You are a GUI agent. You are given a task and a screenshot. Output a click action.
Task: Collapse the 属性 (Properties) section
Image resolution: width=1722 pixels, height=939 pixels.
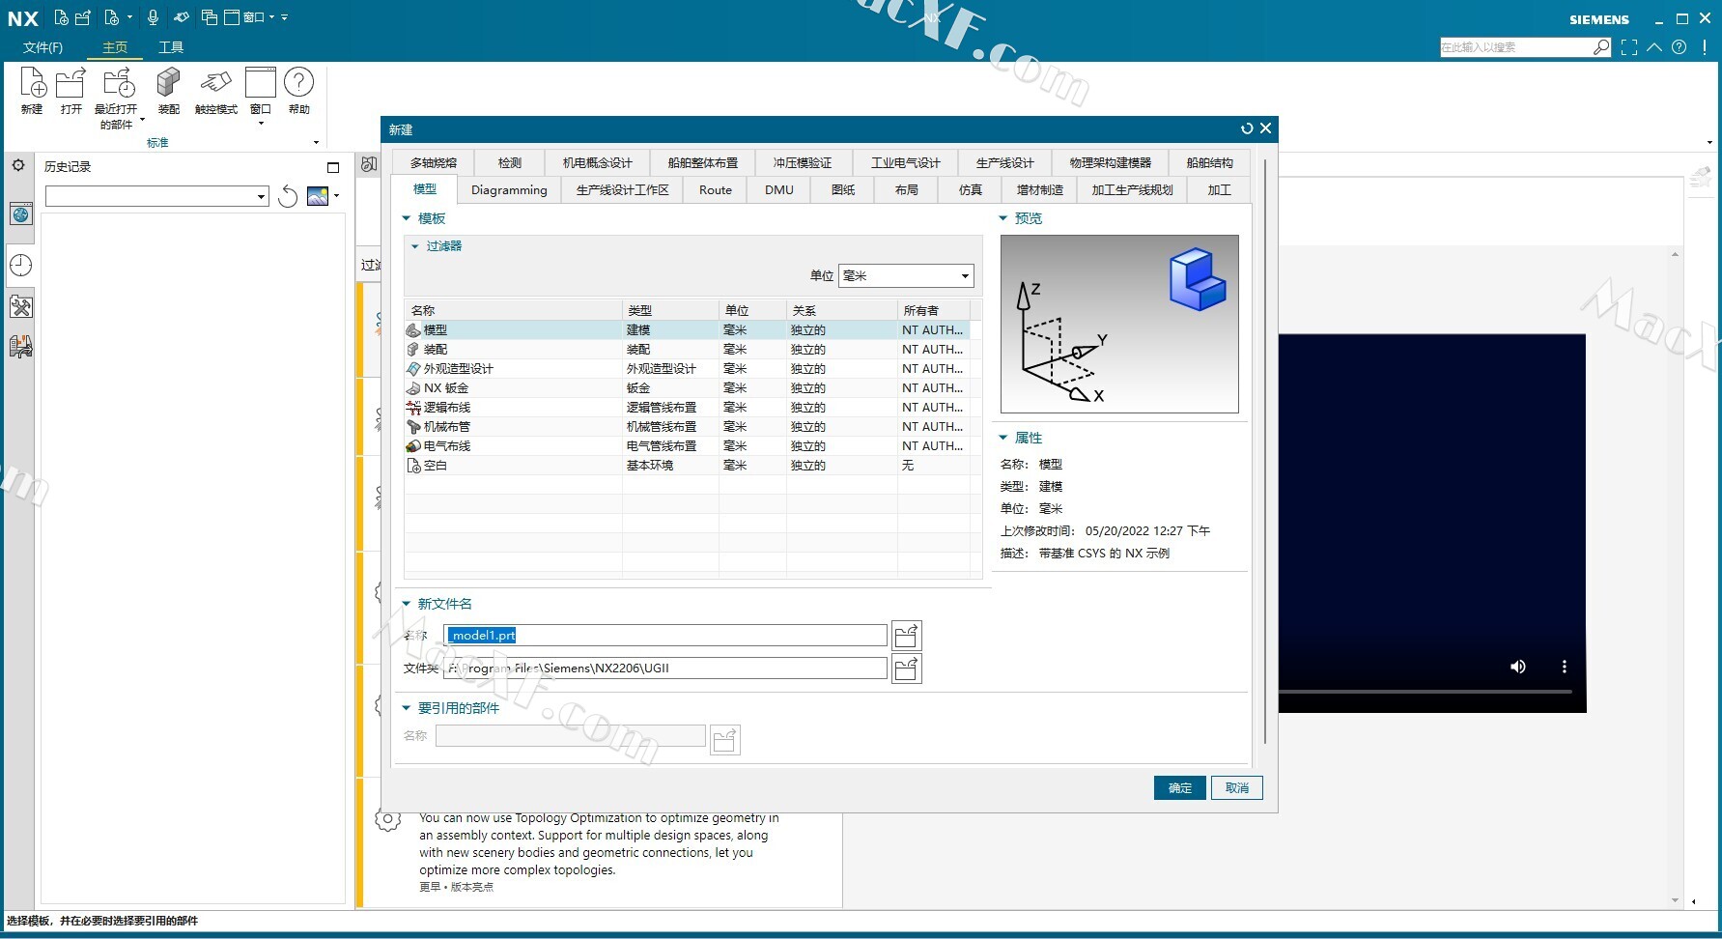(1003, 438)
